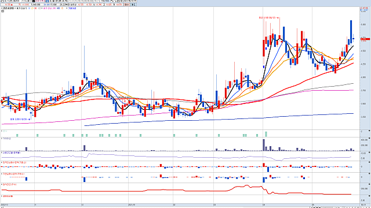Click the red highest price annotation on the chart
371x208 pixels.
[x=268, y=18]
